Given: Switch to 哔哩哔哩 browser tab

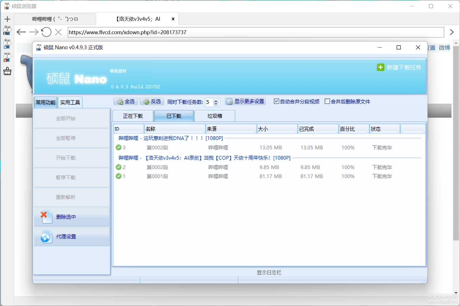Looking at the screenshot, I should (x=55, y=19).
